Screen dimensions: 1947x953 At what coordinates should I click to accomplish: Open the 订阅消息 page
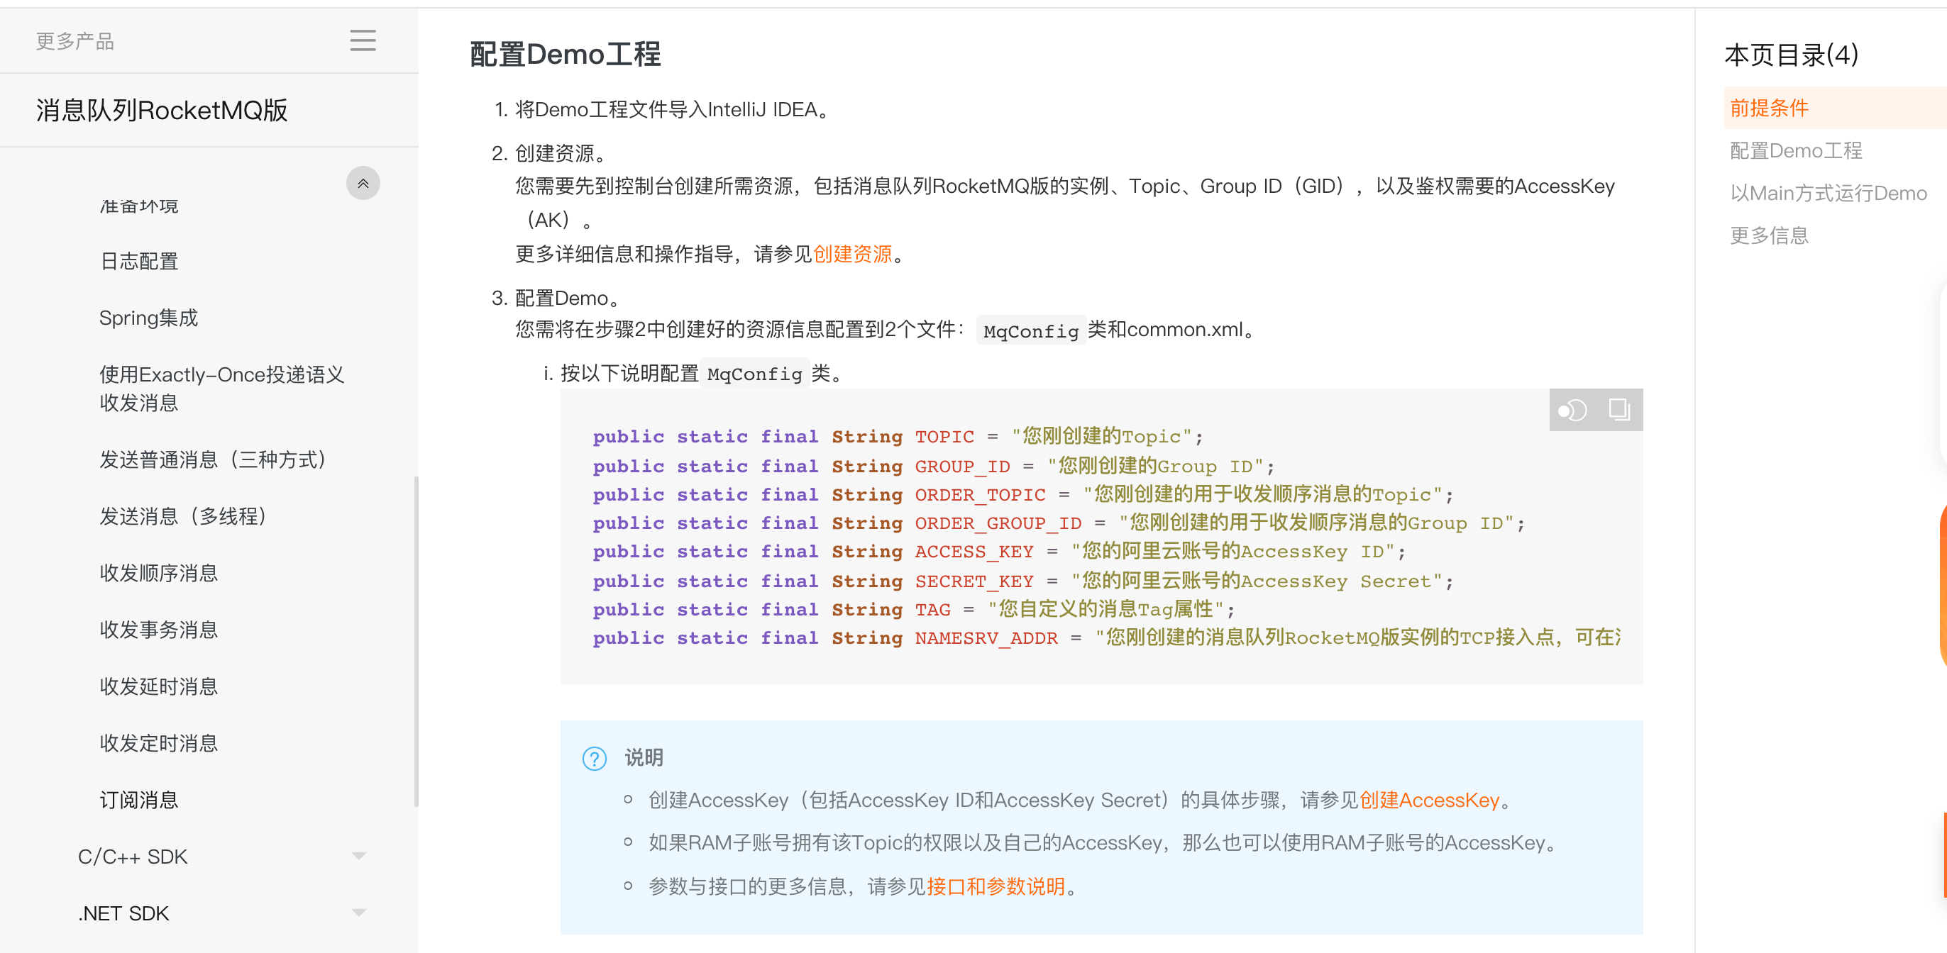[139, 799]
